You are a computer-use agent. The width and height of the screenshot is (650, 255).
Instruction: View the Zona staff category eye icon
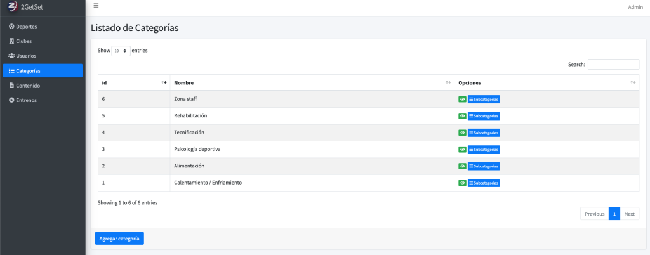click(x=462, y=100)
